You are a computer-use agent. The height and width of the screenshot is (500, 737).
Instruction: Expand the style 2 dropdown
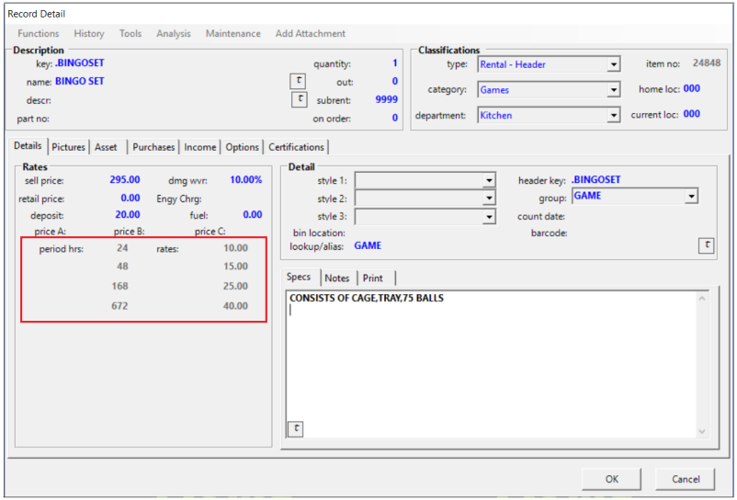(x=489, y=199)
